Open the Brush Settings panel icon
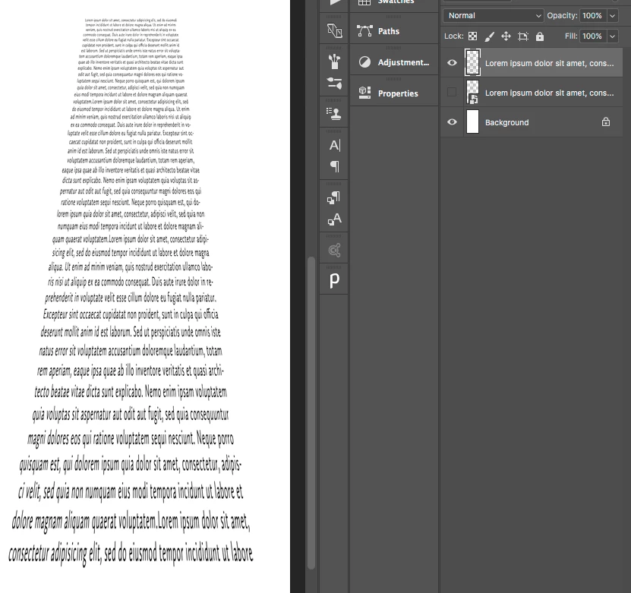This screenshot has width=631, height=593. click(x=334, y=84)
